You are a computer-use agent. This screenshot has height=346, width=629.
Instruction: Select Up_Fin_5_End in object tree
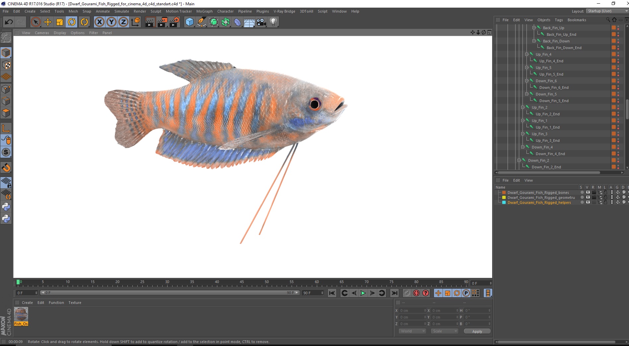pyautogui.click(x=551, y=74)
